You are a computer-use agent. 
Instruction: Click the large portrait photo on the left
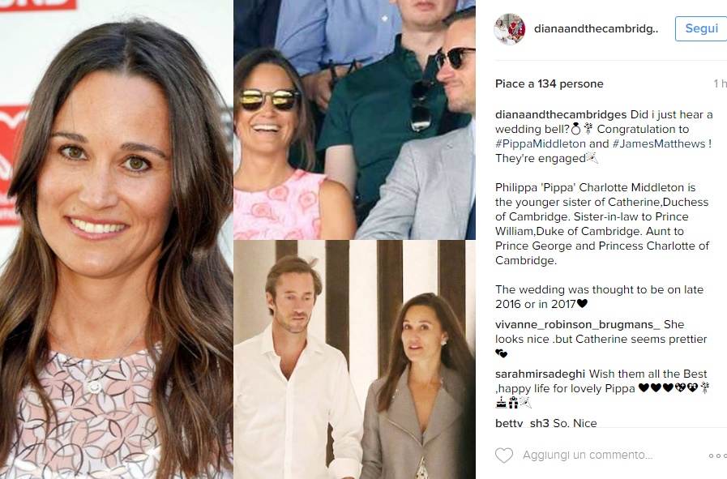117,239
